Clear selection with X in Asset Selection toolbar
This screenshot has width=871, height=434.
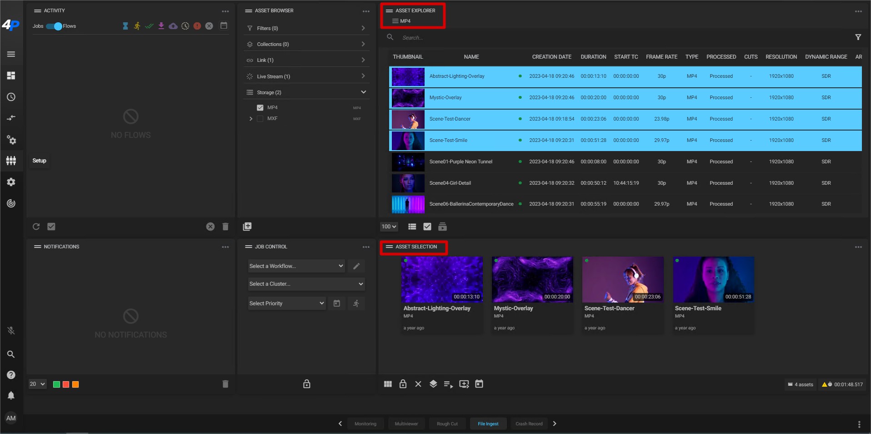click(x=418, y=384)
